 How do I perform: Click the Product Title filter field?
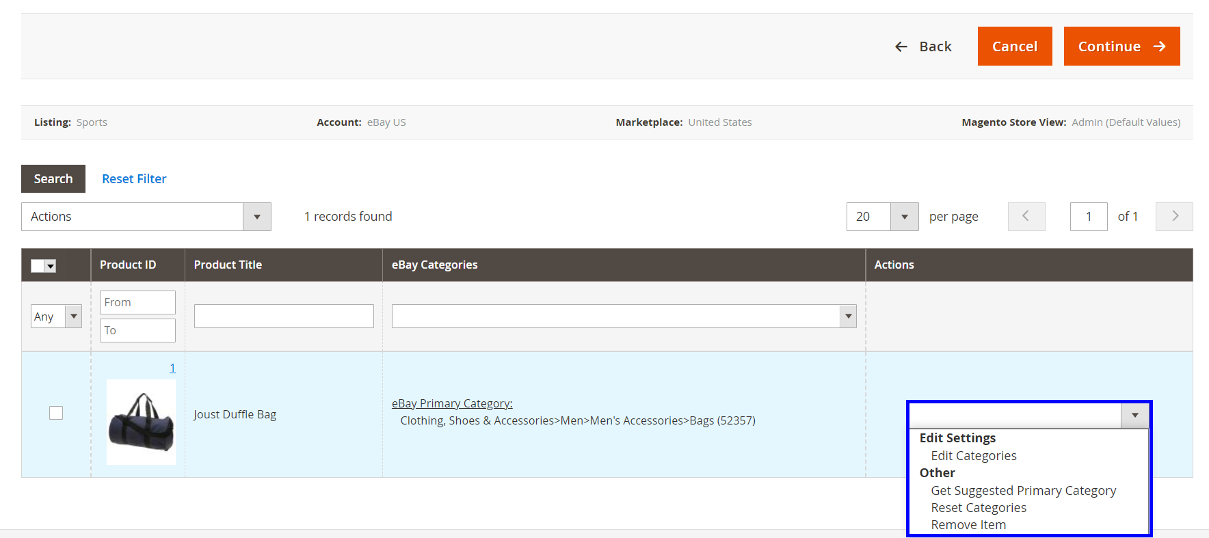click(284, 317)
